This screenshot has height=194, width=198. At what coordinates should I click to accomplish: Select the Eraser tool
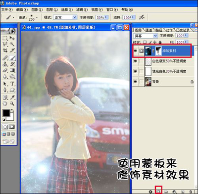point(5,70)
